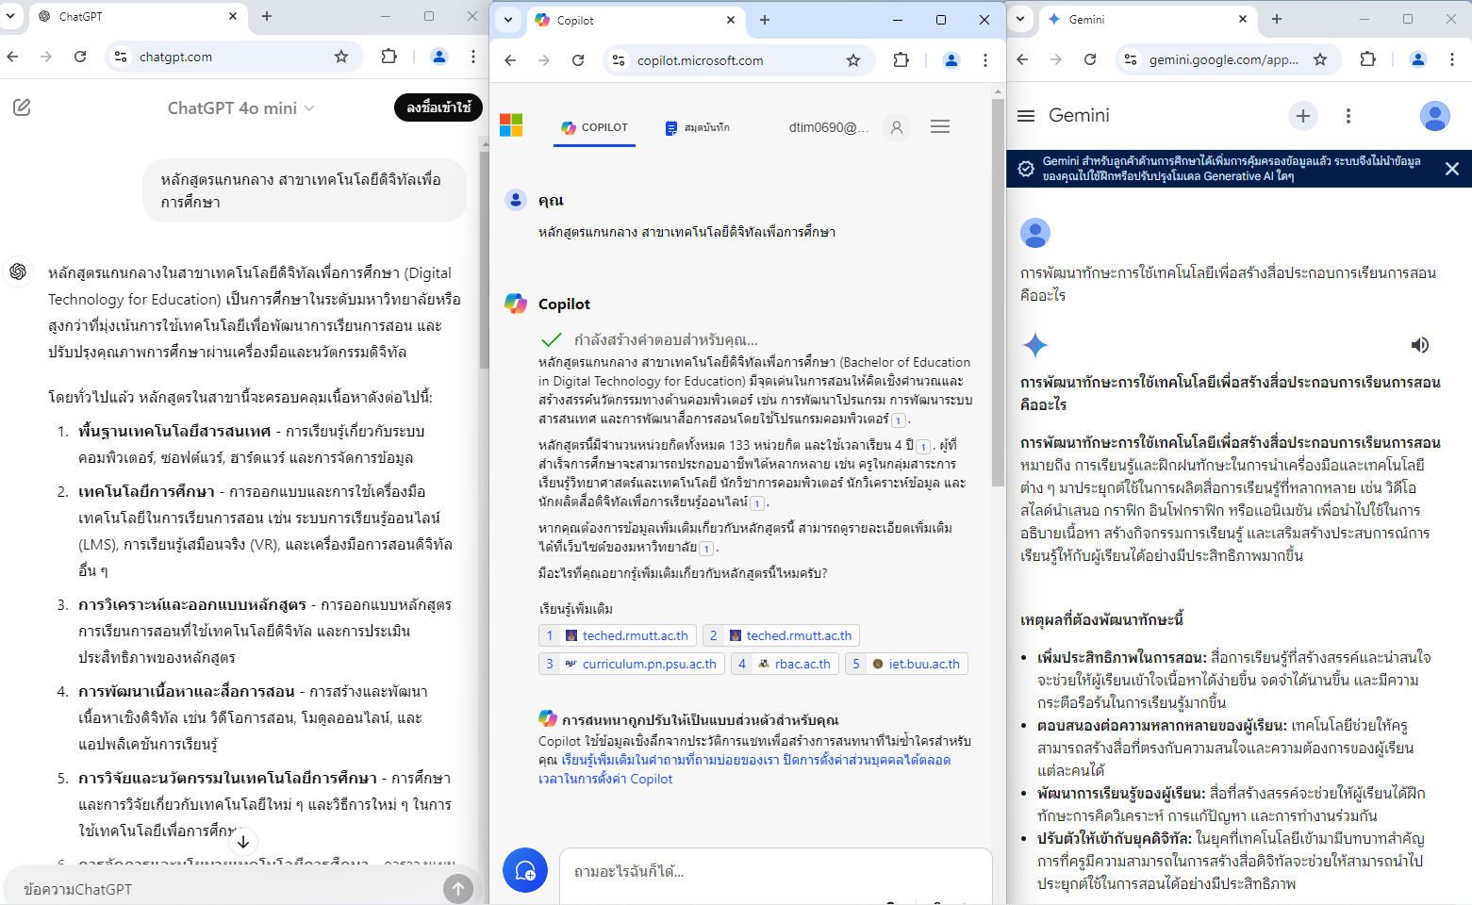1472x905 pixels.
Task: Switch to the สมุดบันทึก notebook tab
Action: tap(697, 127)
